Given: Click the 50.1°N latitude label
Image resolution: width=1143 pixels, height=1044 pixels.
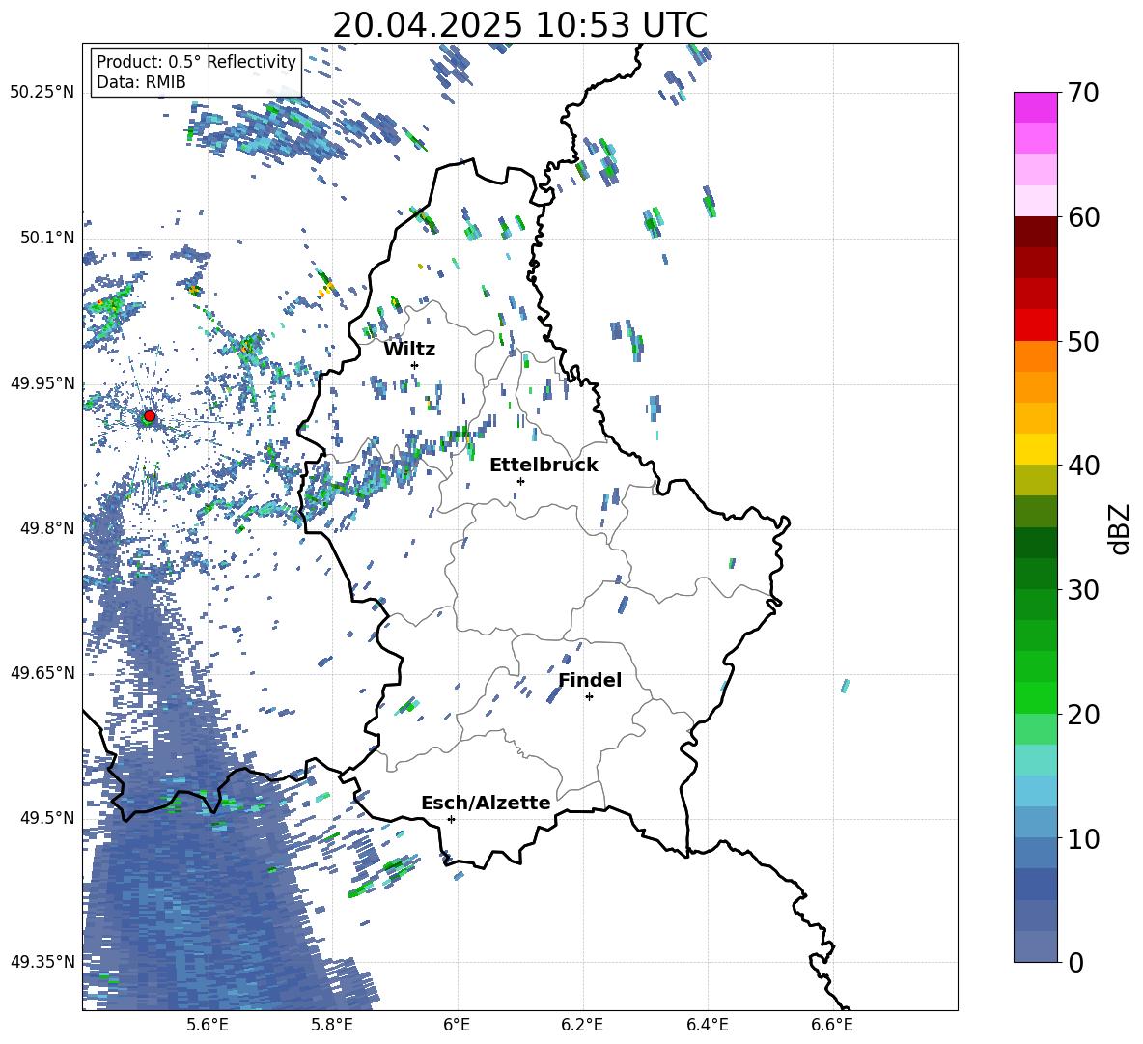Looking at the screenshot, I should pyautogui.click(x=47, y=238).
